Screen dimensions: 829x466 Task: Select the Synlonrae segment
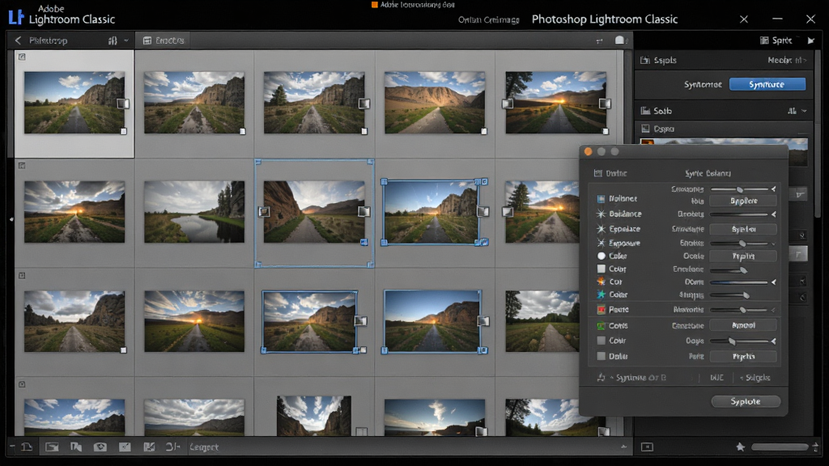pyautogui.click(x=703, y=84)
